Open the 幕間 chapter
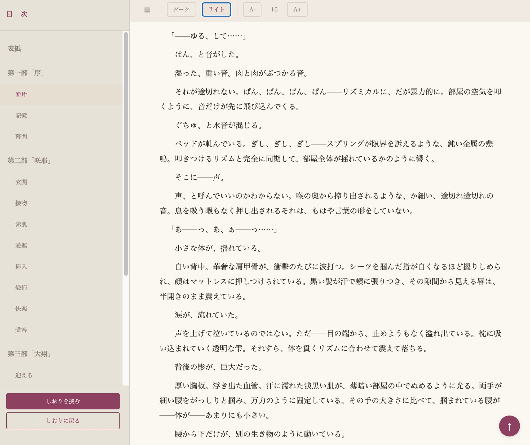 [21, 136]
